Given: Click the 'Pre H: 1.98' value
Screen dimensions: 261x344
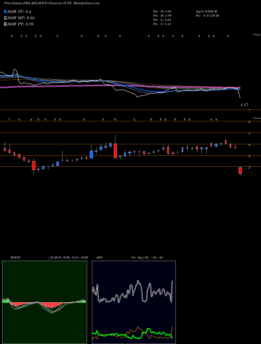Looking at the screenshot, I should [162, 16].
